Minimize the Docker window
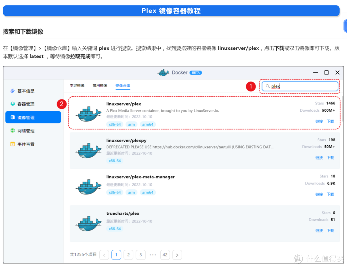 [x=316, y=73]
